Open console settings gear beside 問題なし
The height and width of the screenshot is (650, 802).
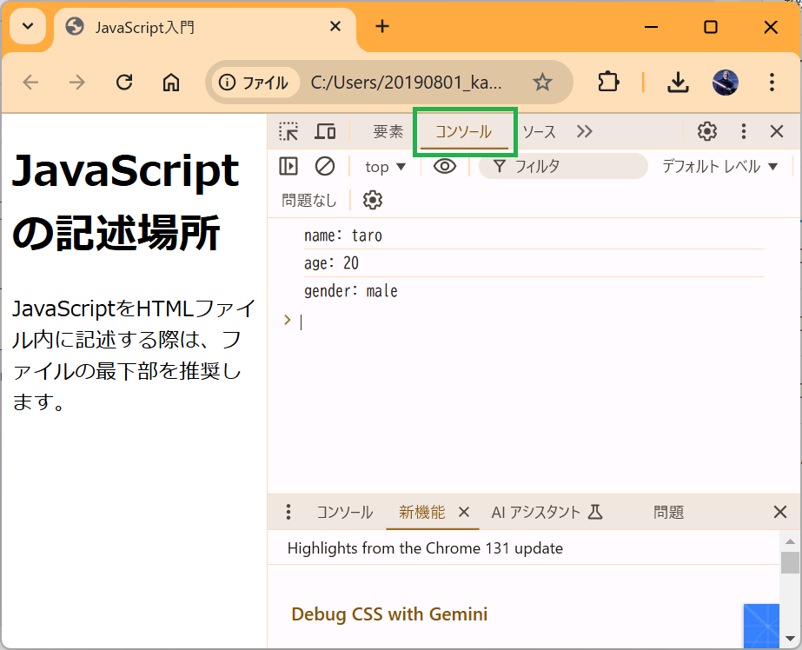(373, 200)
